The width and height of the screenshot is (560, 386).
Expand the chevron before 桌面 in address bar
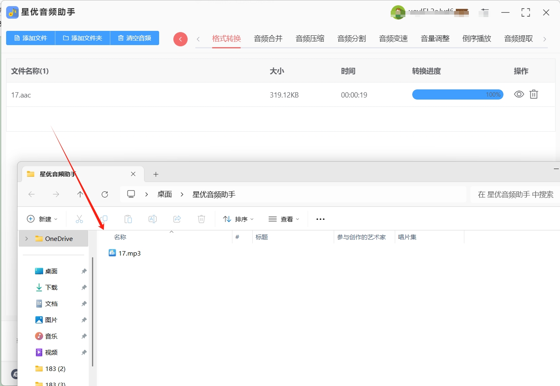click(x=147, y=194)
